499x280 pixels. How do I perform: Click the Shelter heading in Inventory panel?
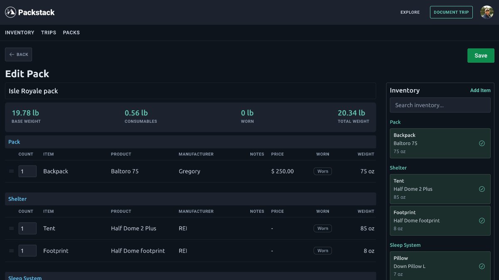(398, 168)
